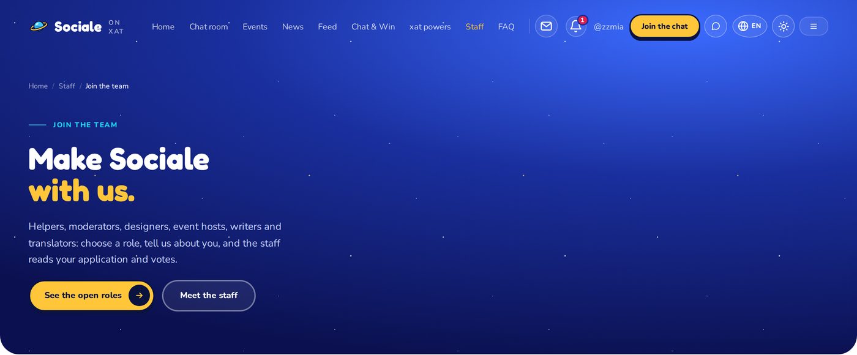
Task: Go to Home in navigation bar
Action: click(x=163, y=27)
